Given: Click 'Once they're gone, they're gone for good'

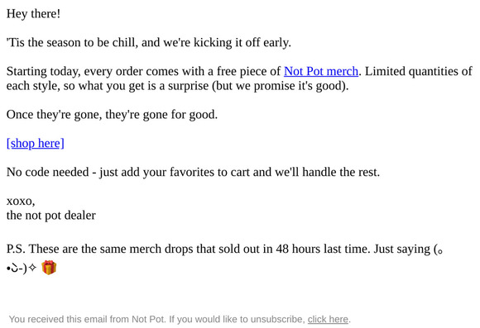Looking at the screenshot, I should [112, 115].
